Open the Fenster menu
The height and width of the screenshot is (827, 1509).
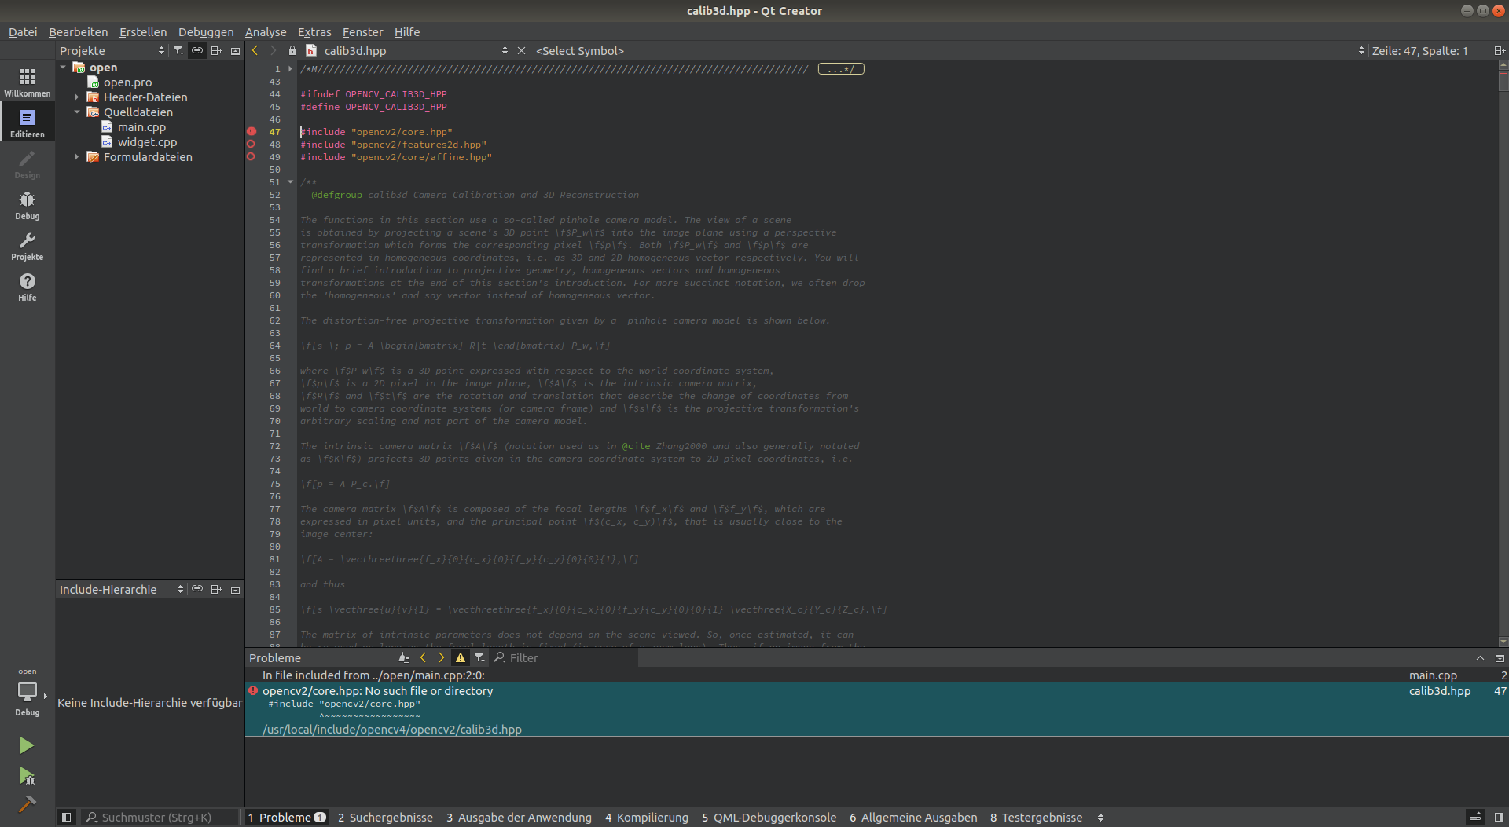coord(362,32)
